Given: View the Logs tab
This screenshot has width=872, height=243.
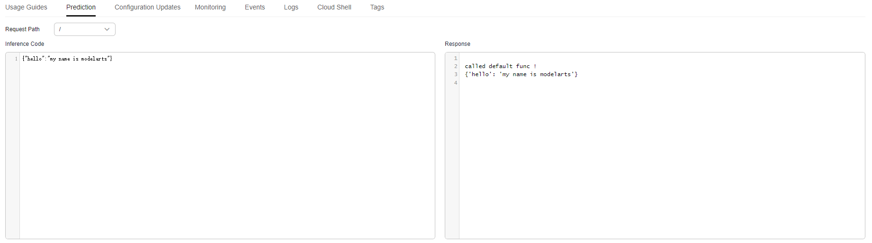Looking at the screenshot, I should tap(291, 7).
